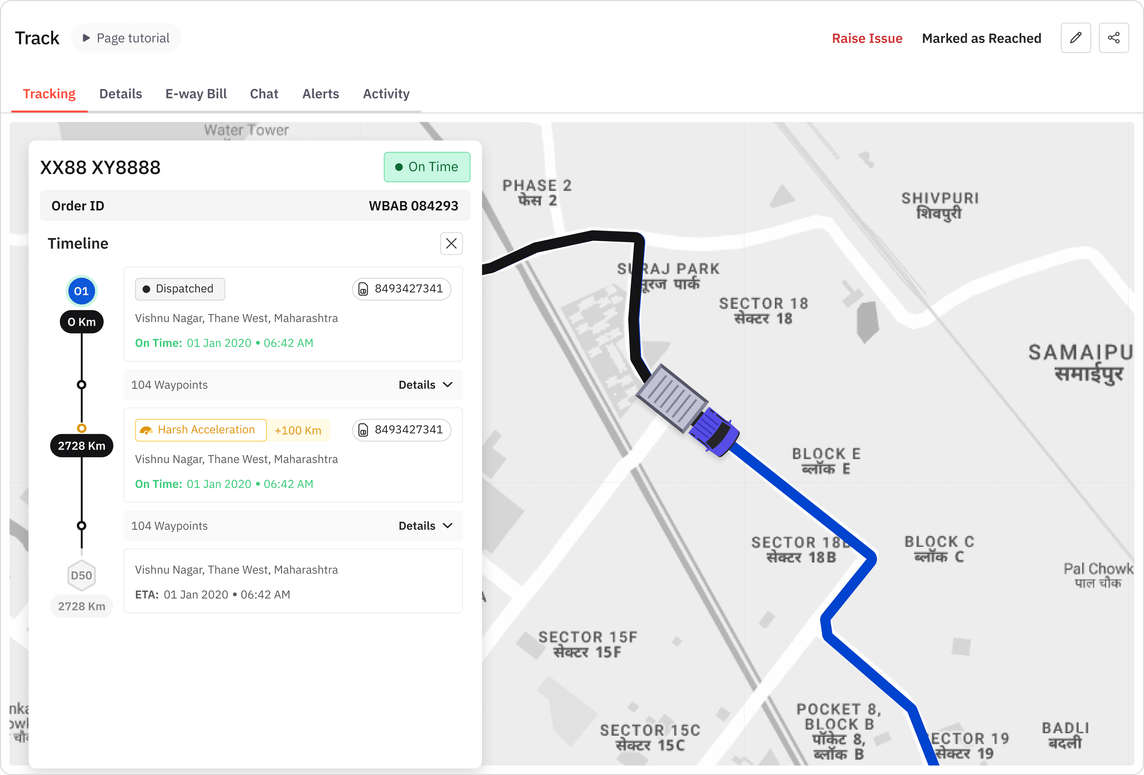The image size is (1144, 775).
Task: Click the On Time status badge
Action: (427, 167)
